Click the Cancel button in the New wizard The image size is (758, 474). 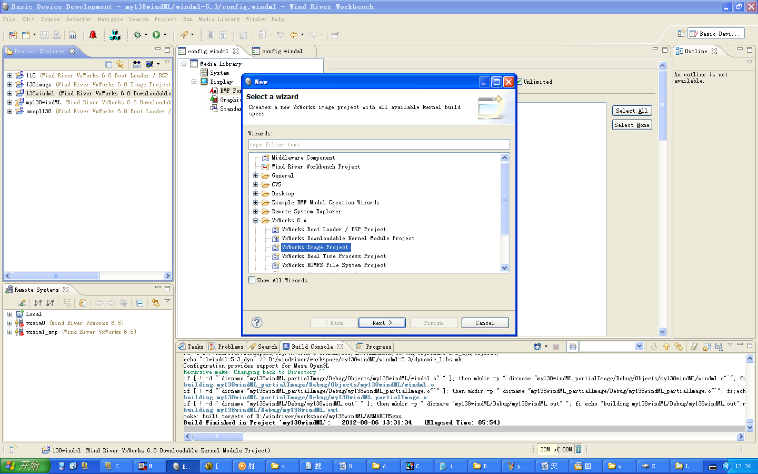coord(485,323)
